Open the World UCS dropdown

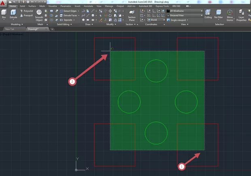click(x=156, y=20)
